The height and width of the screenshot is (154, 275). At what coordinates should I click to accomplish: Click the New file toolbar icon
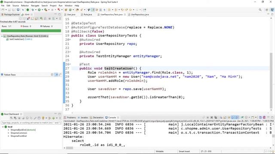pos(3,10)
